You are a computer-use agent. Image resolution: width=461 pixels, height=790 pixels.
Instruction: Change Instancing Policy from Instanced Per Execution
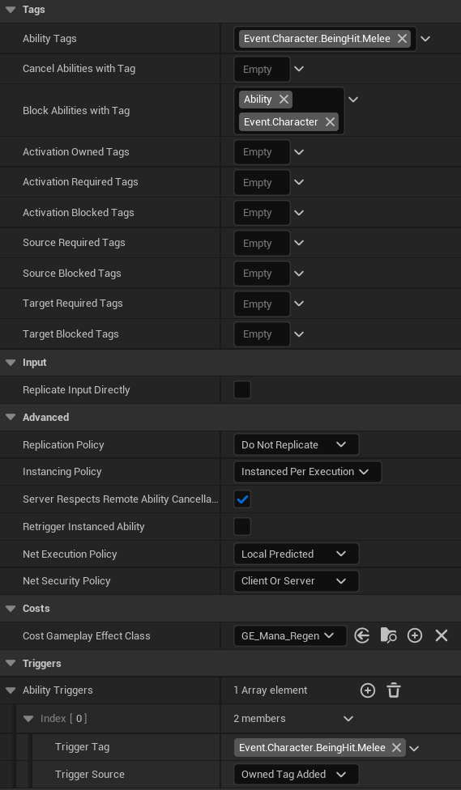[x=308, y=472]
